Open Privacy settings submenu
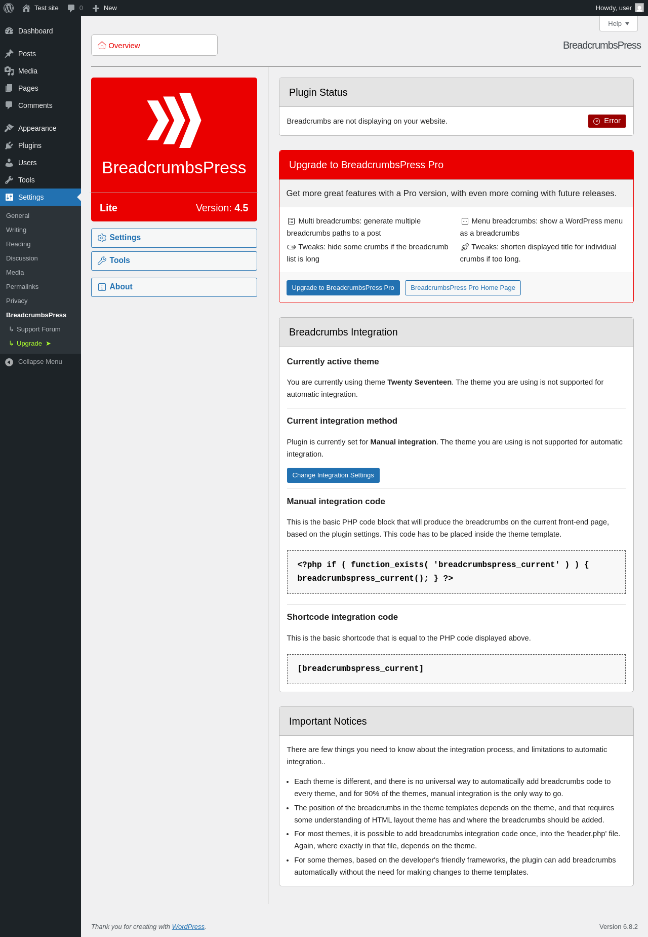648x937 pixels. click(17, 301)
